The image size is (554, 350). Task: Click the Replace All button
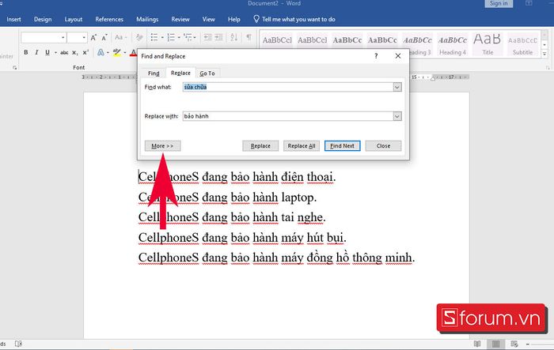tap(302, 145)
